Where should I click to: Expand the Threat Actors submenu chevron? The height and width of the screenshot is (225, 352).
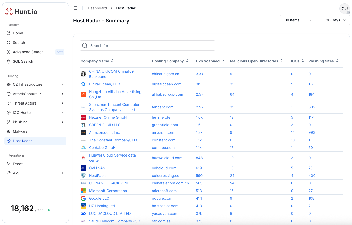tap(62, 103)
